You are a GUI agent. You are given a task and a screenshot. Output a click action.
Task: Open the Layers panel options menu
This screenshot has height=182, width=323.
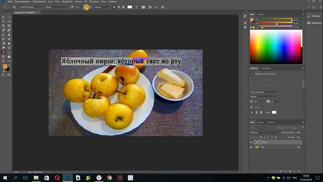pyautogui.click(x=303, y=122)
